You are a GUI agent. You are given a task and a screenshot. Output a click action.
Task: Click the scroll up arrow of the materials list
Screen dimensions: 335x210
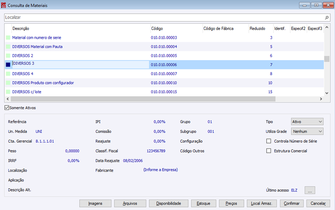[327, 27]
